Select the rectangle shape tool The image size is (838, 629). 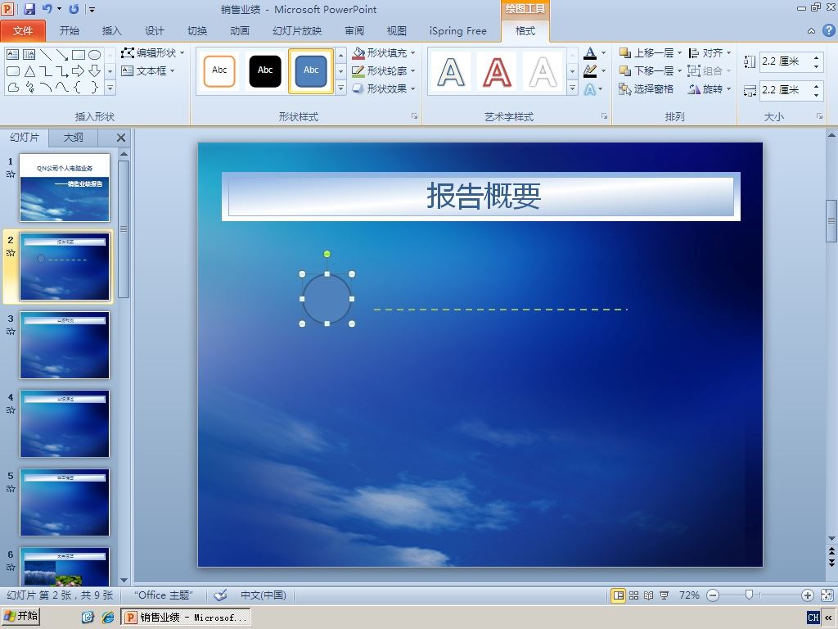click(78, 55)
